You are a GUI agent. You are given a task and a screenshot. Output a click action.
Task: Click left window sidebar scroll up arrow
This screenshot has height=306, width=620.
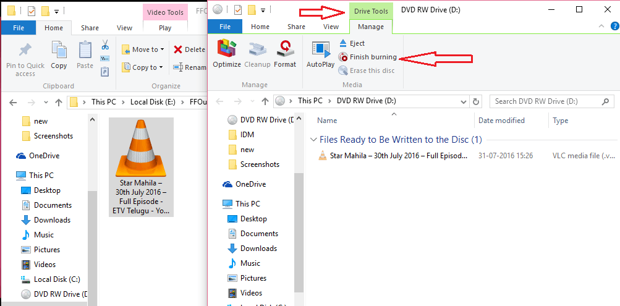(92, 119)
